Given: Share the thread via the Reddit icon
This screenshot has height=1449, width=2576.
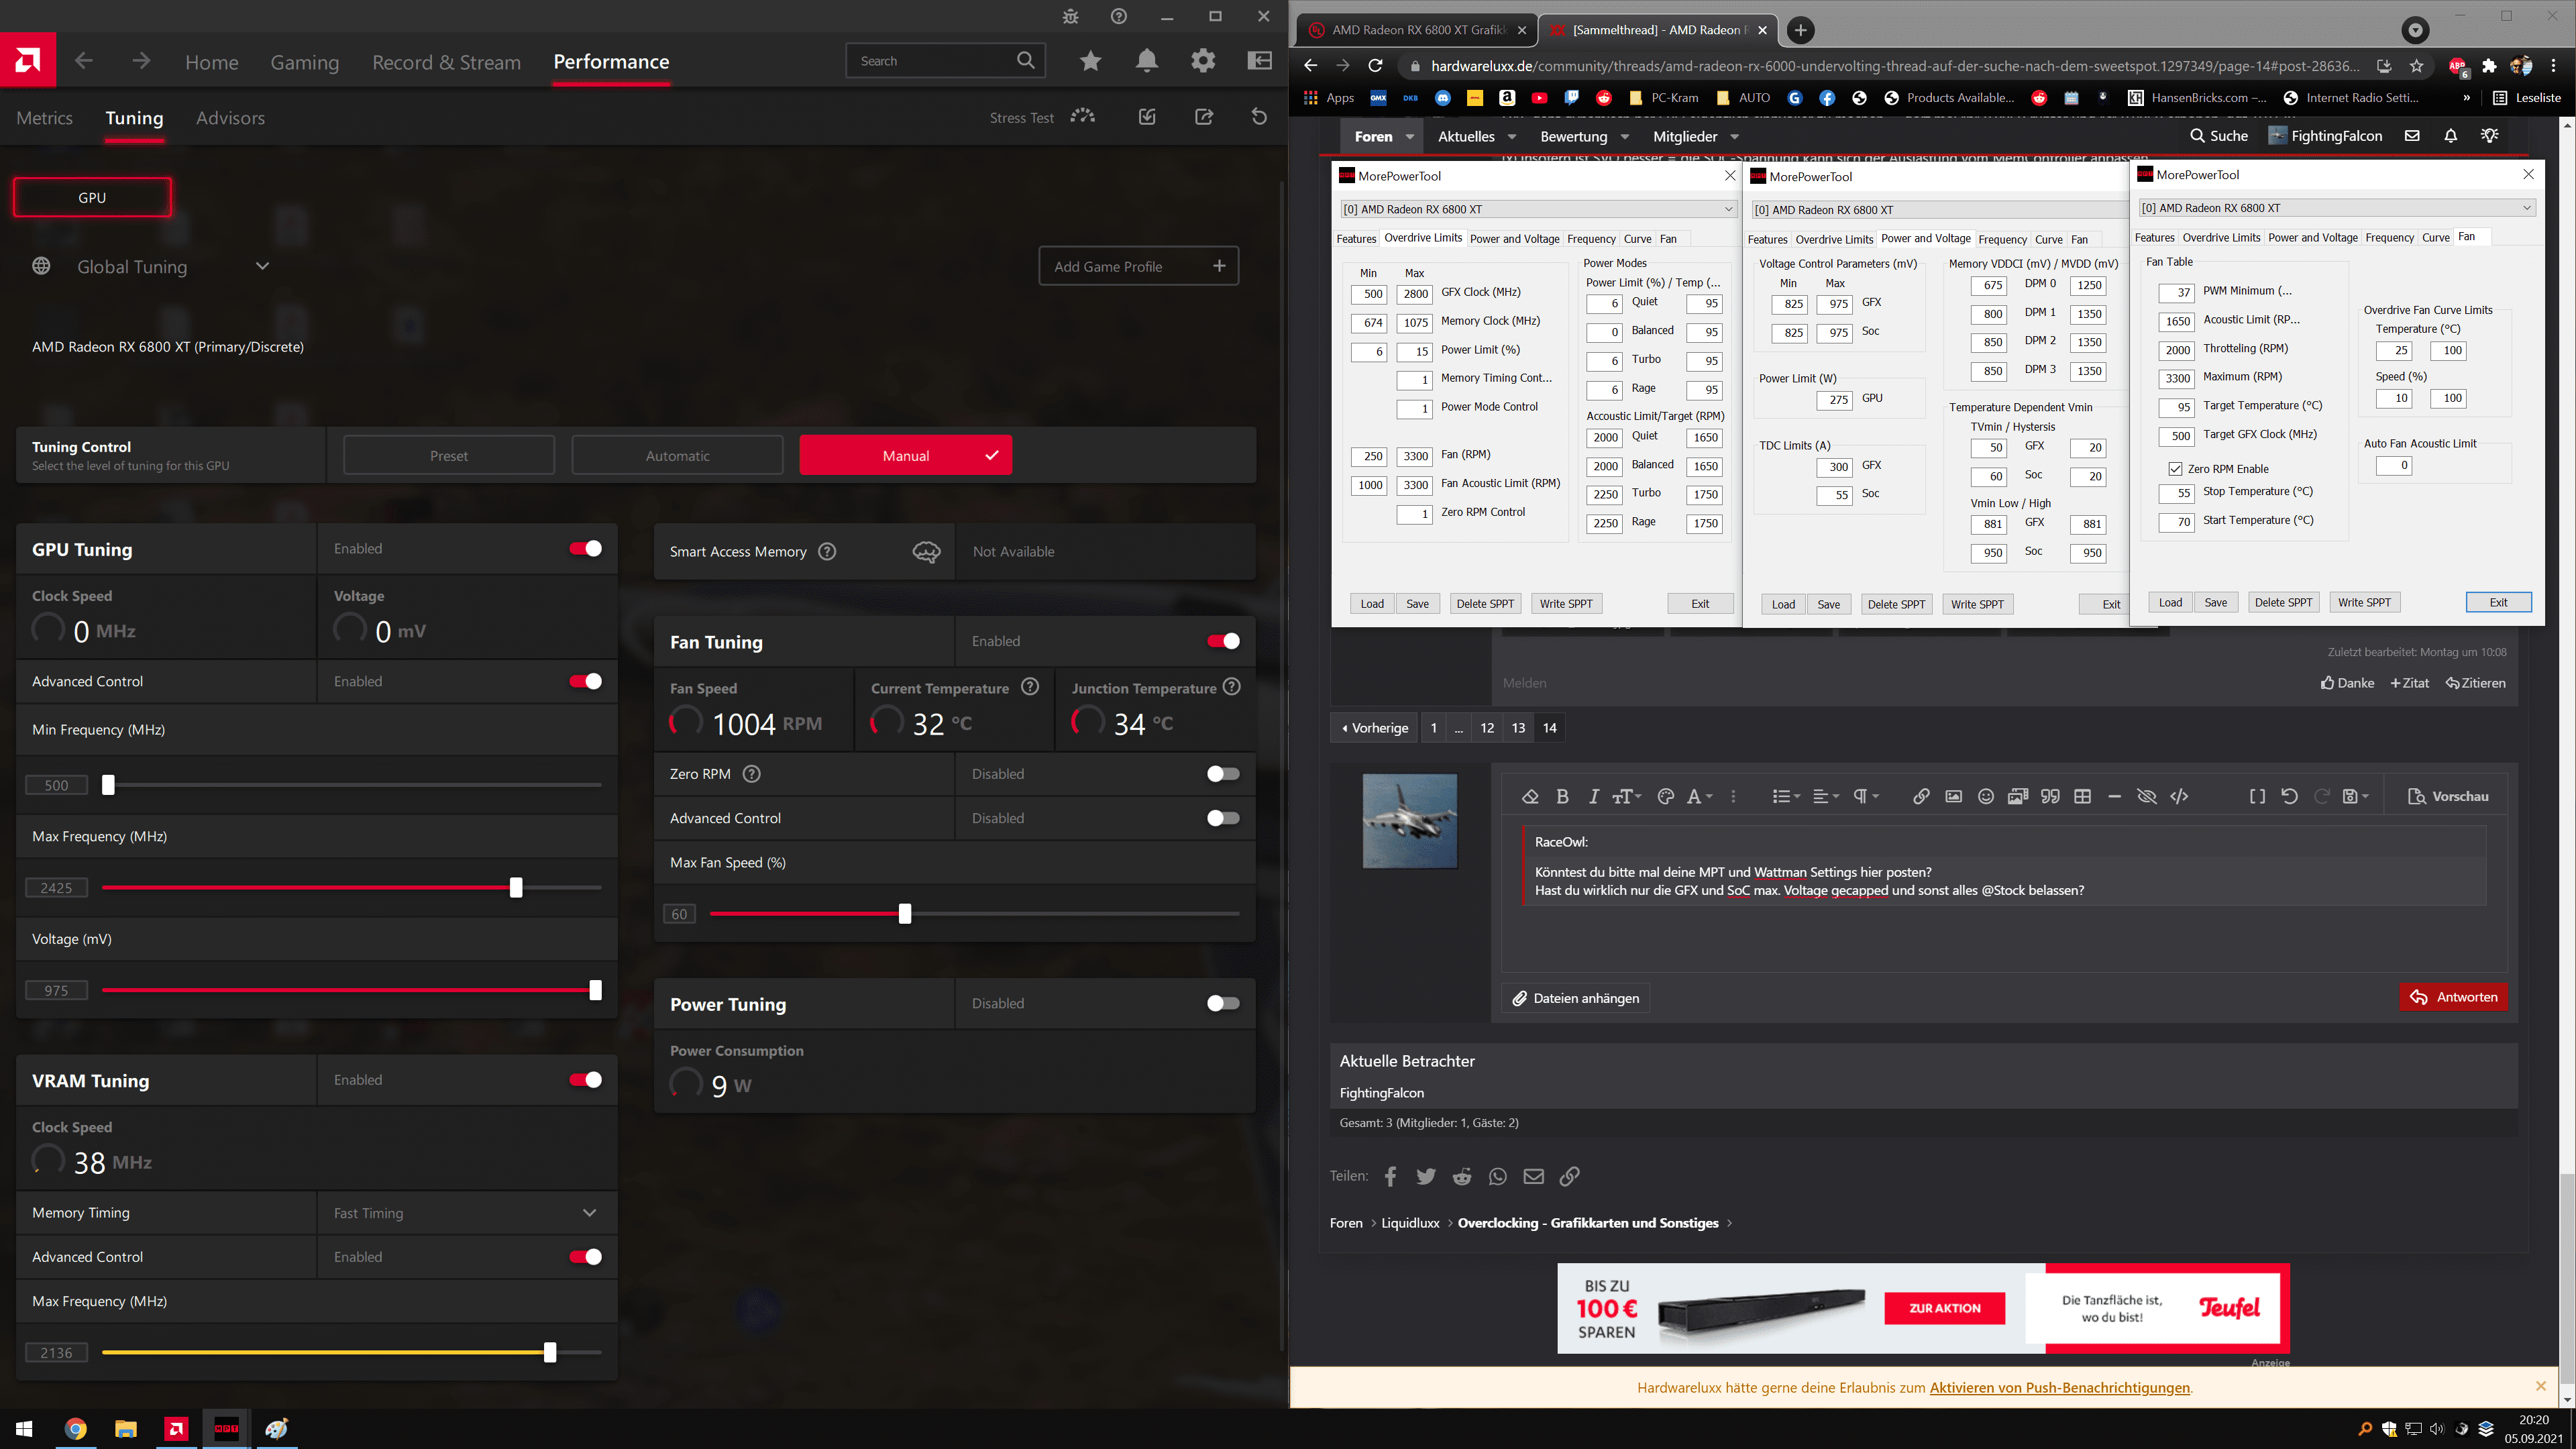Looking at the screenshot, I should click(1462, 1176).
